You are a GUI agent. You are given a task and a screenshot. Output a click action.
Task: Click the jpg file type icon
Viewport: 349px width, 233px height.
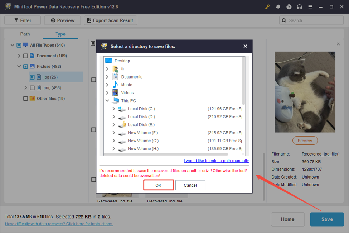[x=39, y=77]
